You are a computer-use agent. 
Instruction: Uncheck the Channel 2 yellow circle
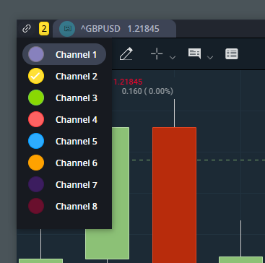(x=36, y=76)
